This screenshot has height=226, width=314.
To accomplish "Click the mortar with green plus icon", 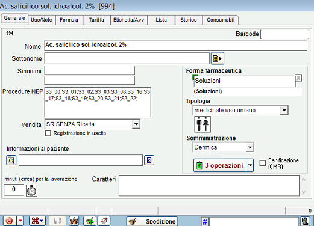I will (90, 221).
